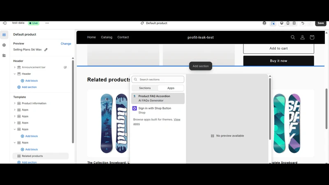Switch to the Sections tab
Viewport: 329px width, 185px height.
coord(145,88)
